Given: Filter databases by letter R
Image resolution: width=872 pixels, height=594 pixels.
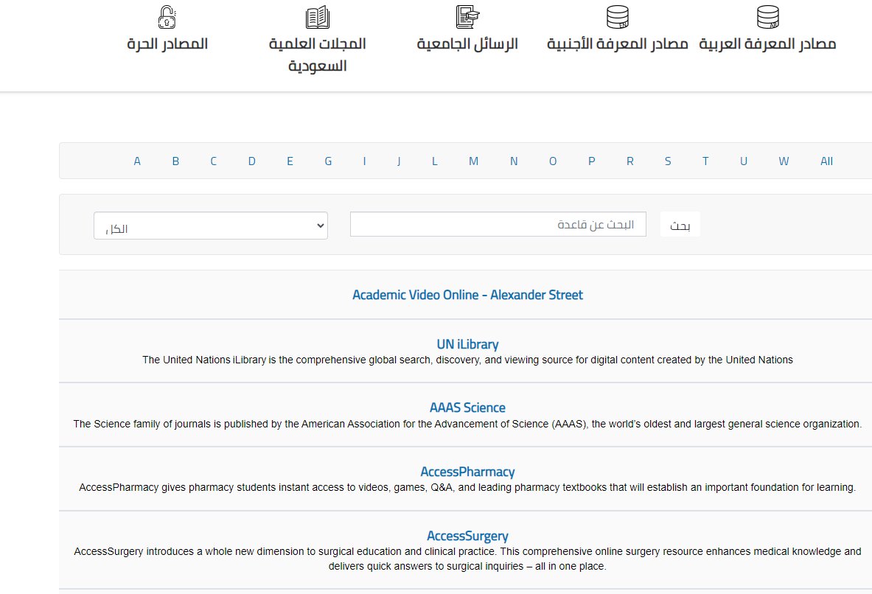Looking at the screenshot, I should point(630,161).
